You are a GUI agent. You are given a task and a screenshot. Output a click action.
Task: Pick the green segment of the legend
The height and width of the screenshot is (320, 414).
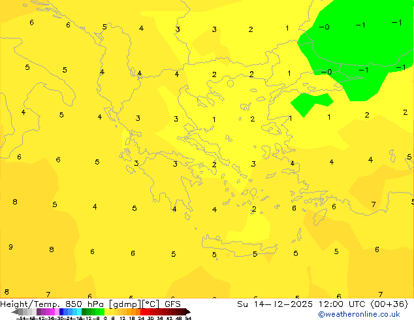point(91,312)
